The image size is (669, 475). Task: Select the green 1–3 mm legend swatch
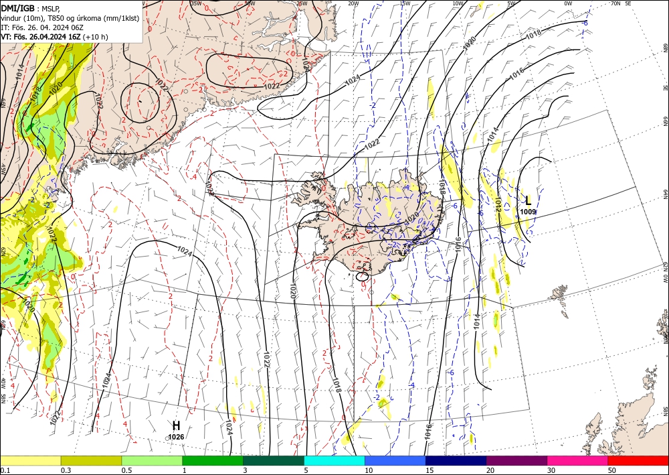(x=213, y=460)
